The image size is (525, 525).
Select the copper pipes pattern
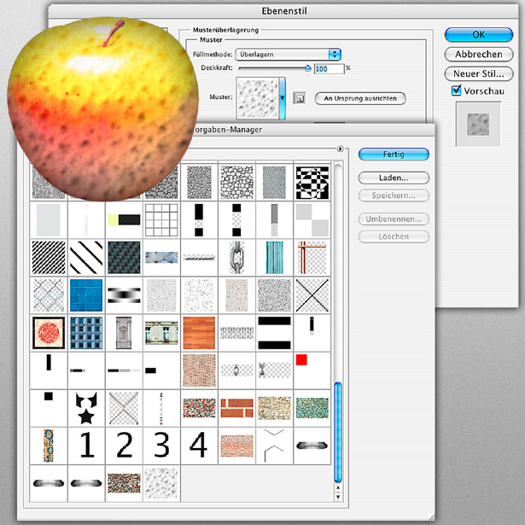tap(312, 258)
